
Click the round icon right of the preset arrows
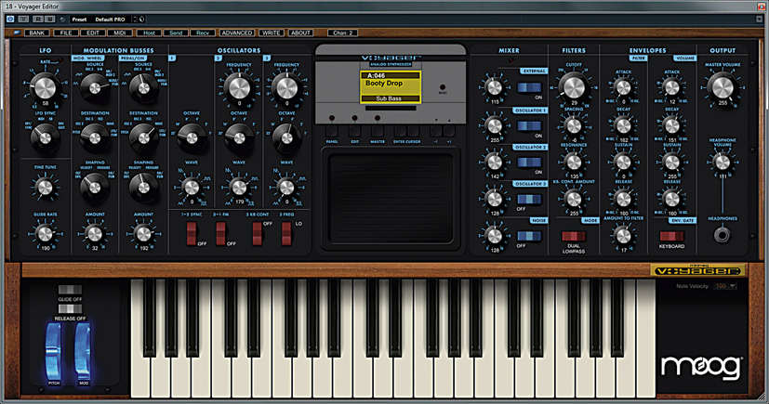coord(141,20)
